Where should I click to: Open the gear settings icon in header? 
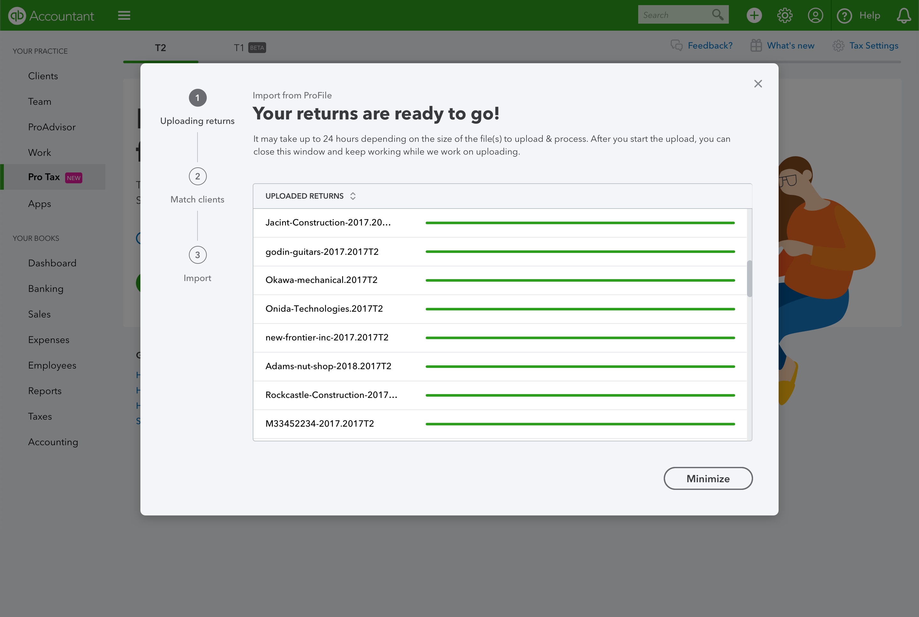785,15
